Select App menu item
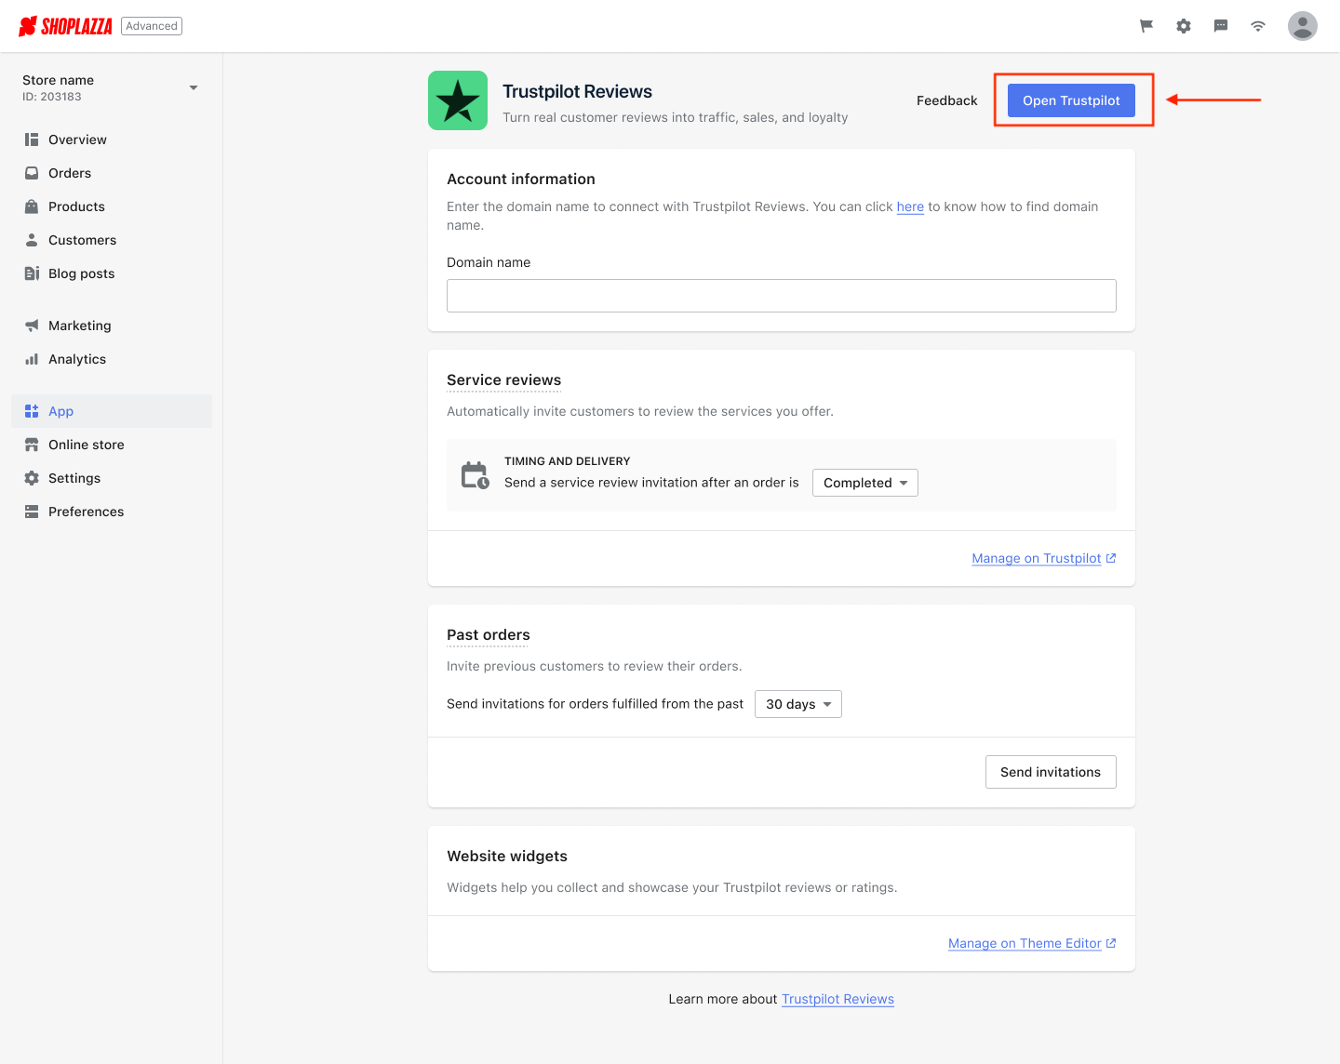The image size is (1340, 1064). pos(112,411)
